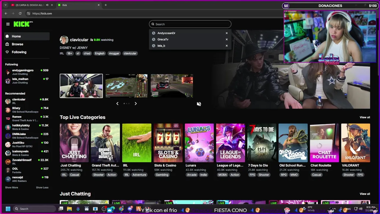Open clavicular channel avatar
This screenshot has width=380, height=214.
pos(64,40)
